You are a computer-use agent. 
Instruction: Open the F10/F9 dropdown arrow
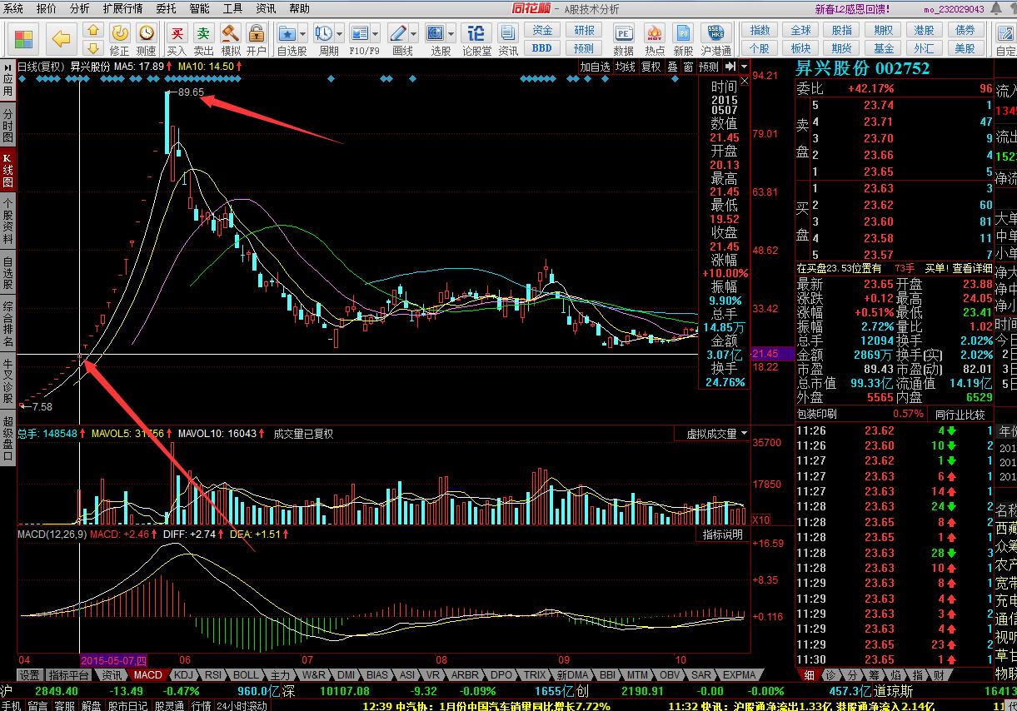tap(376, 34)
